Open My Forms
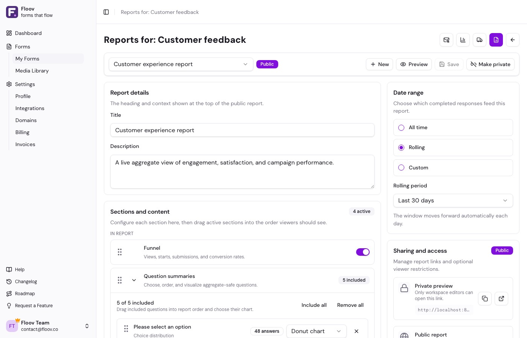The height and width of the screenshot is (338, 527). pos(48,59)
